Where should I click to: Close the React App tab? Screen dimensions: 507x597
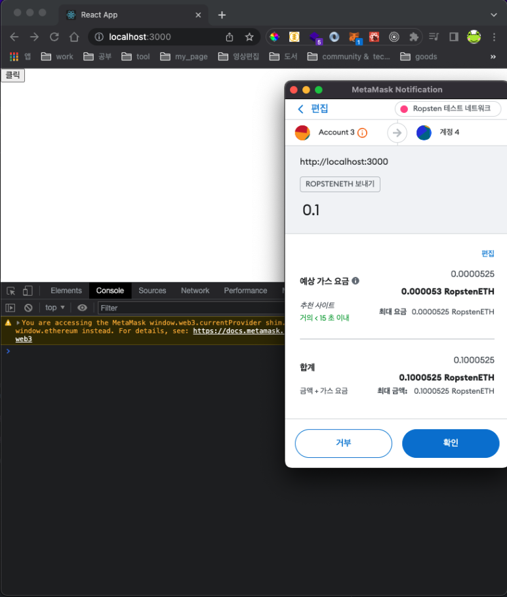pos(198,15)
